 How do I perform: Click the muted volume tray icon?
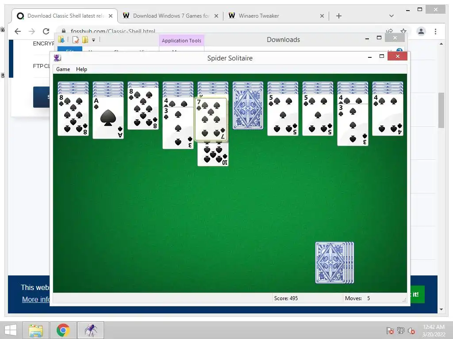tap(411, 330)
